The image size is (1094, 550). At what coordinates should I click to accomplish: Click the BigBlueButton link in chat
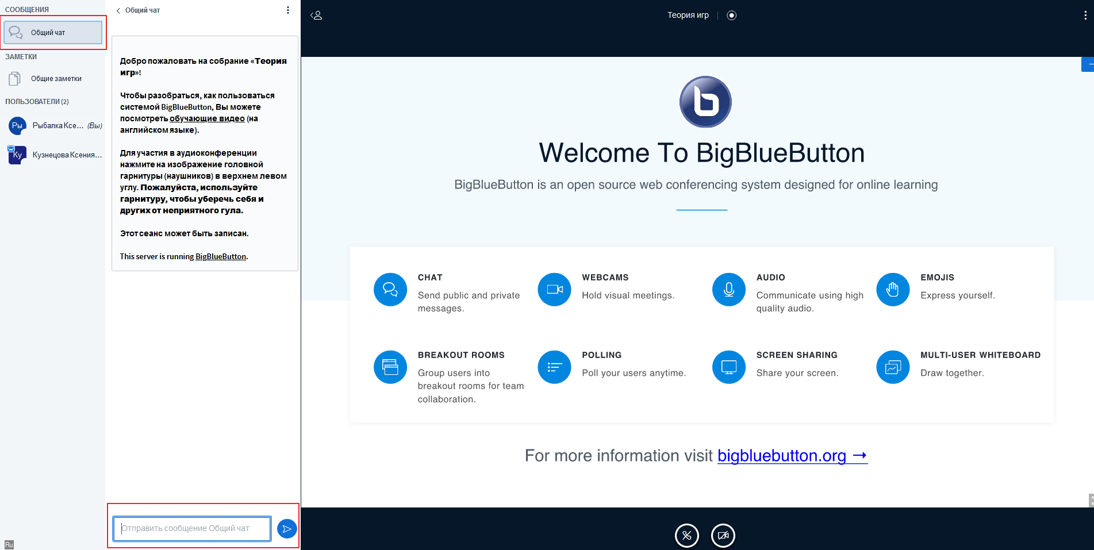pos(221,257)
